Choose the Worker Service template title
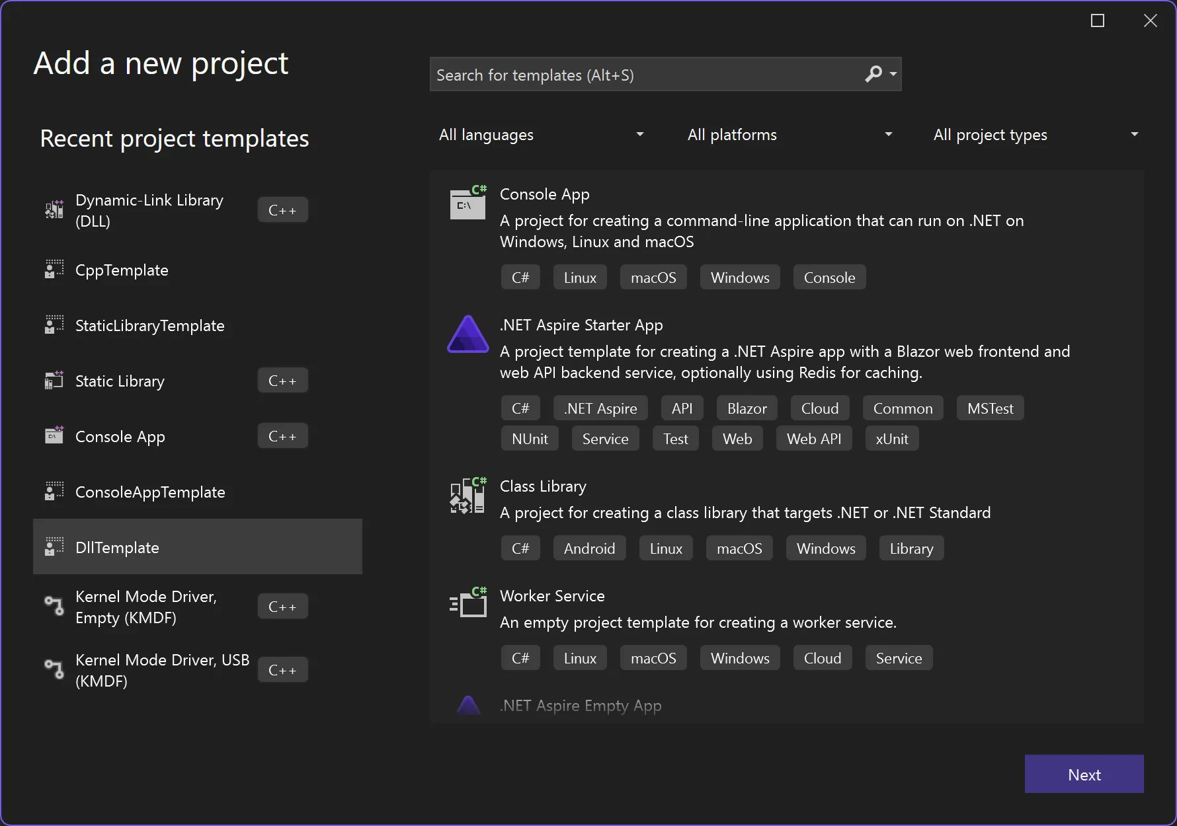Image resolution: width=1177 pixels, height=826 pixels. (x=552, y=596)
